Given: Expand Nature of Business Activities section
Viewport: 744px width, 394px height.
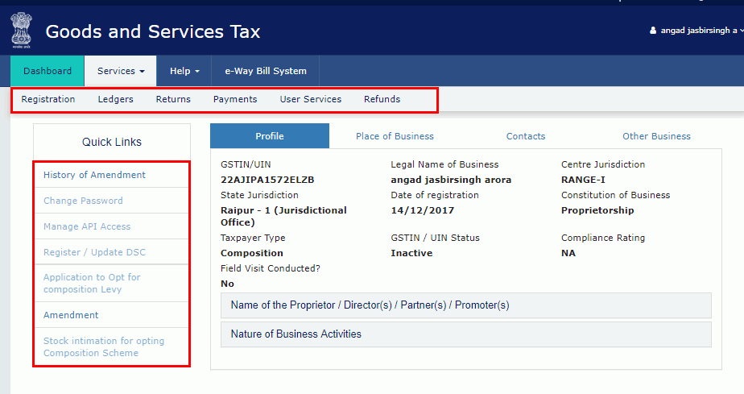Looking at the screenshot, I should (x=466, y=334).
